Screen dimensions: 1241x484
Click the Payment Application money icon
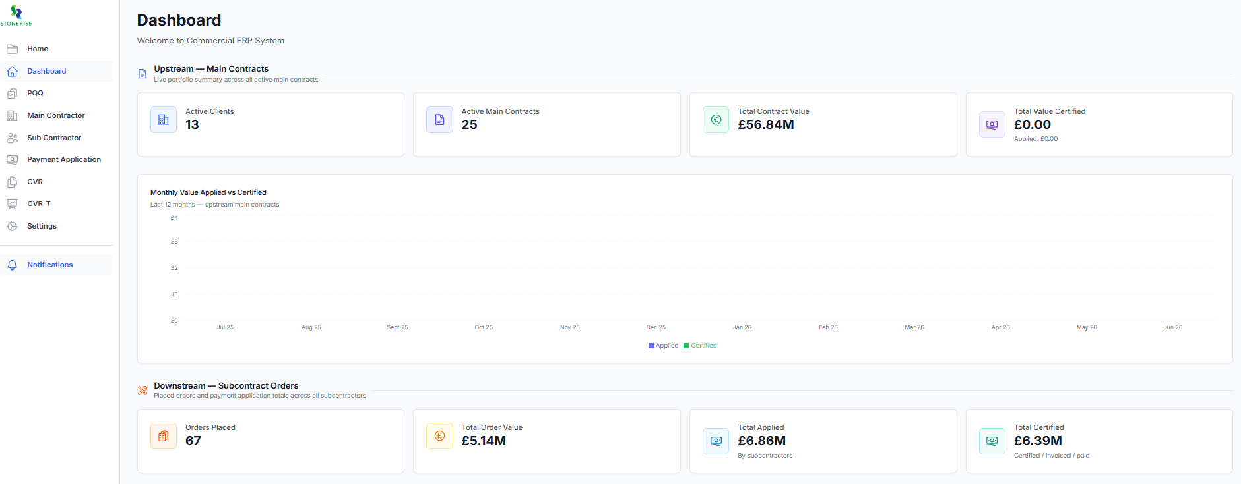12,159
